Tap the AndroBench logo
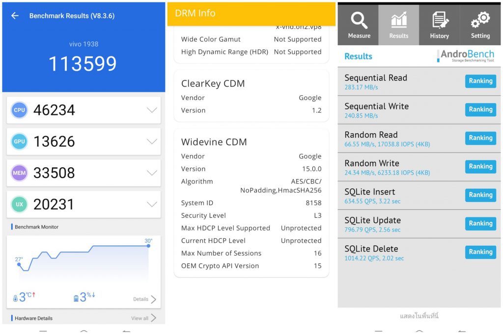The image size is (503, 335). pyautogui.click(x=466, y=56)
